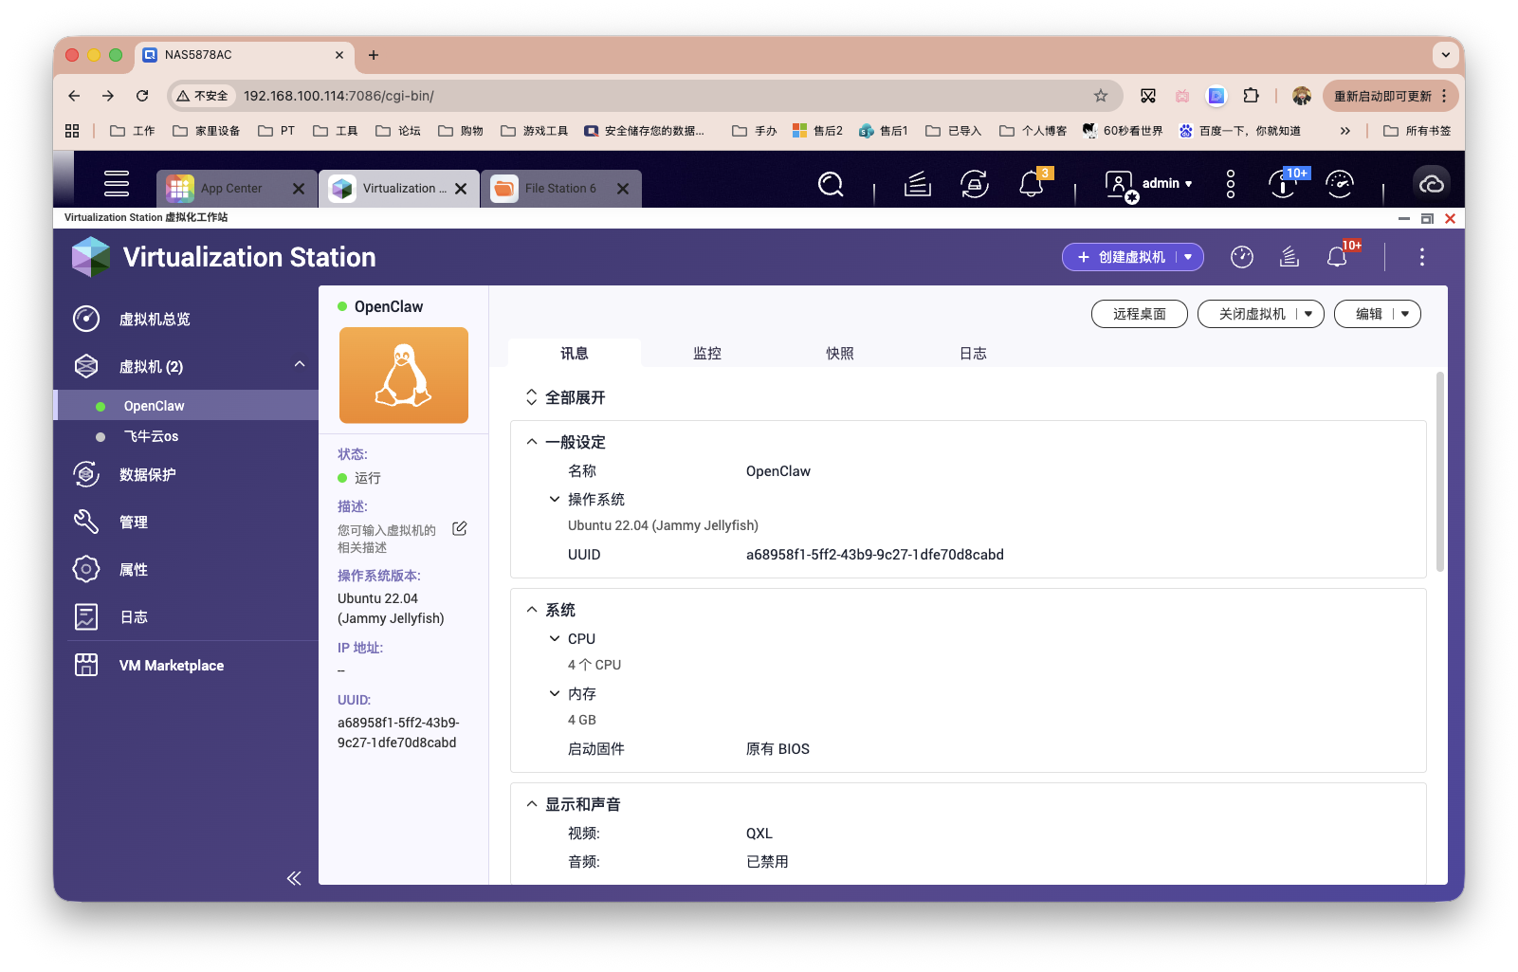Open the 虚拟机总览 dashboard icon in sidebar
This screenshot has height=972, width=1518.
pos(85,319)
